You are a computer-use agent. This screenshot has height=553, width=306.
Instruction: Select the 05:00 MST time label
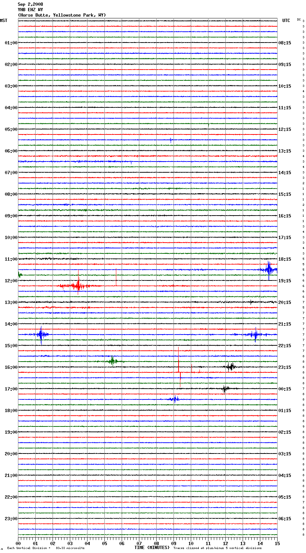11,129
